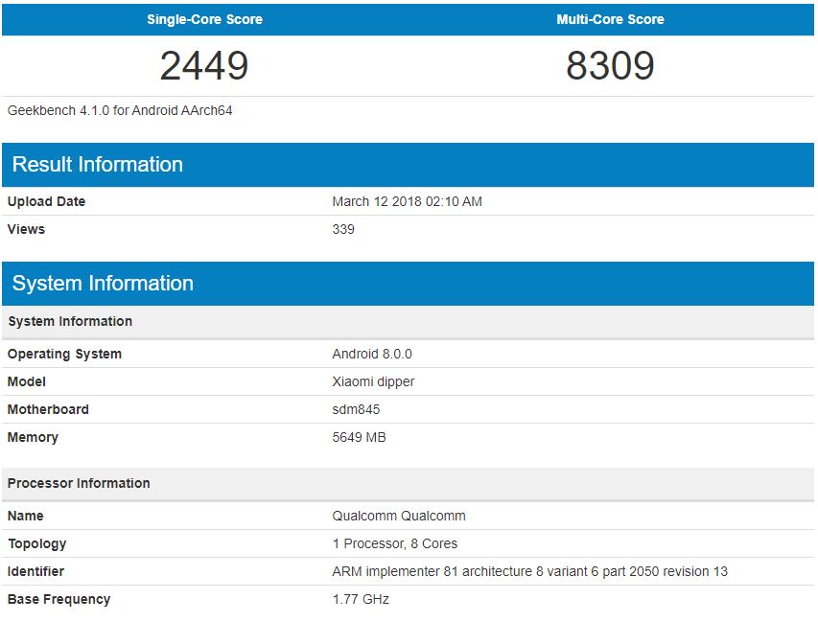Select the 1.77 GHz frequency value

click(361, 599)
